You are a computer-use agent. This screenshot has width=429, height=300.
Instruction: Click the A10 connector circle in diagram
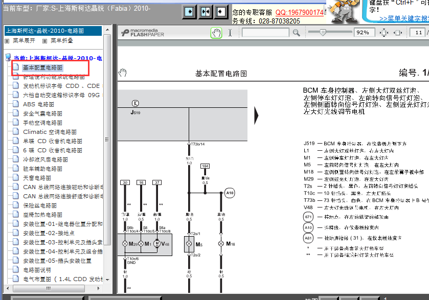tap(230, 193)
